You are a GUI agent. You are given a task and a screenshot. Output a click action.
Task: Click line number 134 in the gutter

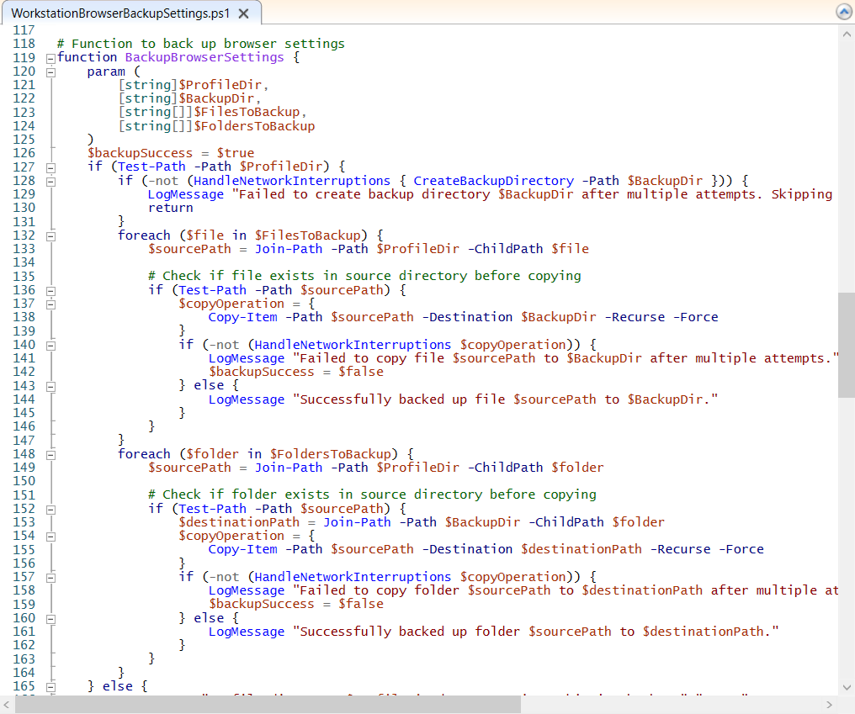click(x=24, y=262)
